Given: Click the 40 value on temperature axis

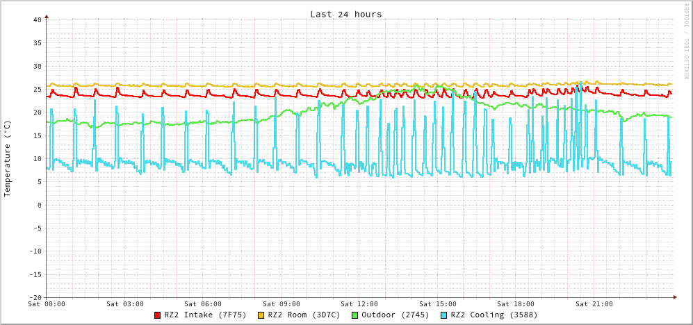Looking at the screenshot, I should click(37, 19).
